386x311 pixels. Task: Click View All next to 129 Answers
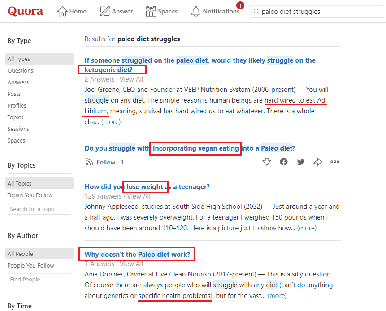coord(139,196)
